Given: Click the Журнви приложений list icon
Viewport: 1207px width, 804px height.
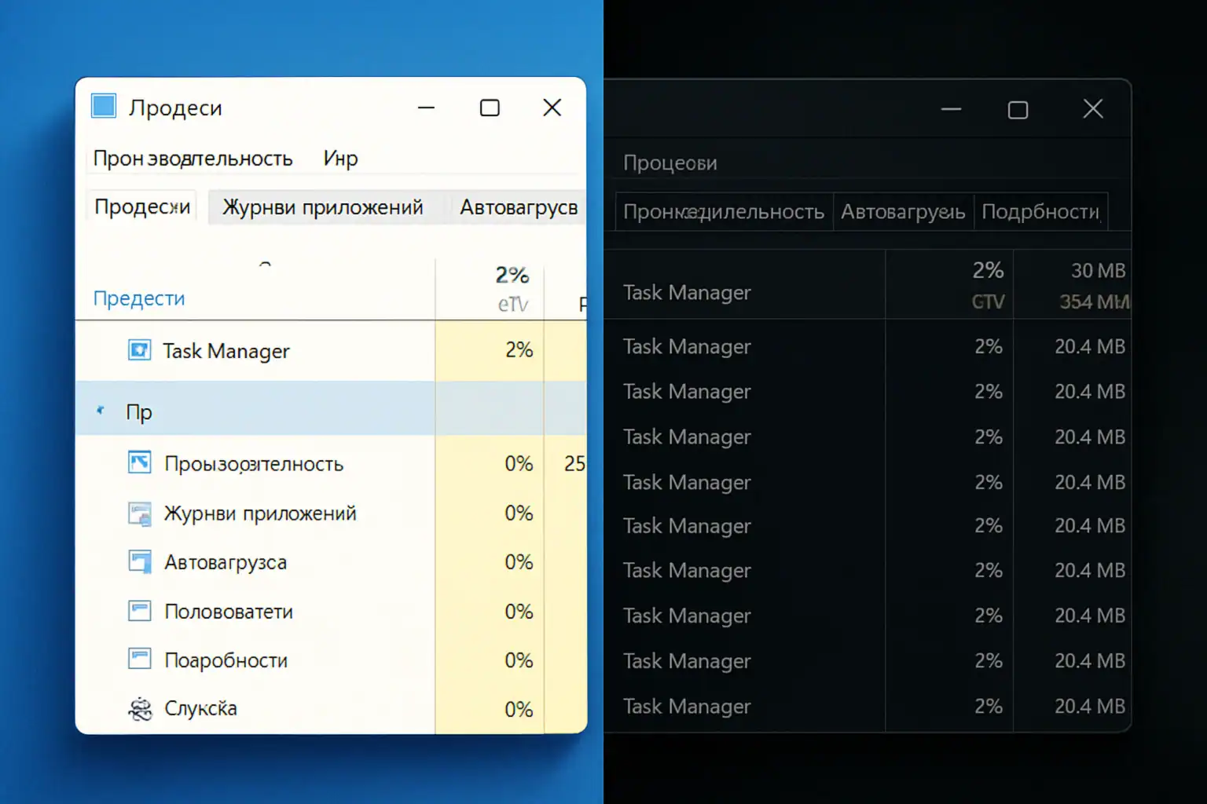Looking at the screenshot, I should point(140,513).
